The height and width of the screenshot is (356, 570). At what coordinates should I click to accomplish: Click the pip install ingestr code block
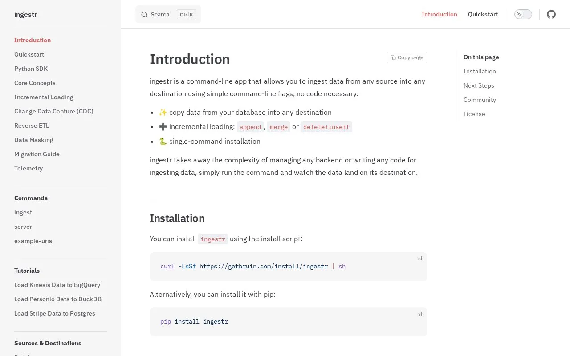[x=289, y=322]
